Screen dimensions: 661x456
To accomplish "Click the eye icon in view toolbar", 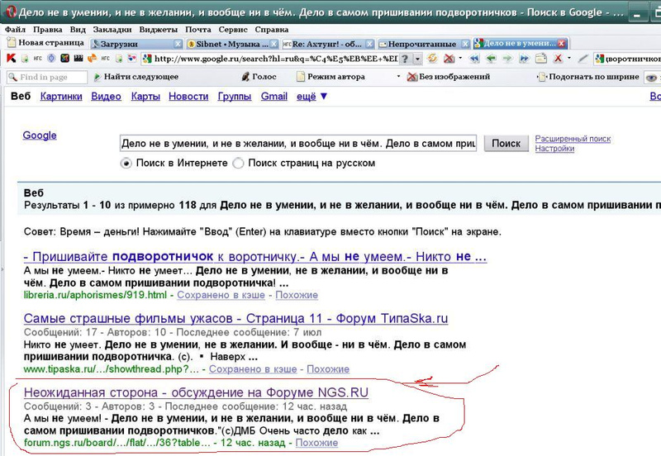I will (x=651, y=77).
